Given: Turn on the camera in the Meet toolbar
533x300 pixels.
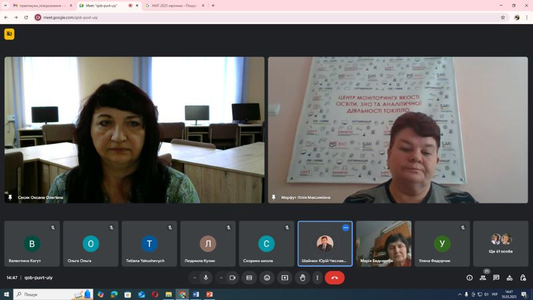Looking at the screenshot, I should coord(233,277).
